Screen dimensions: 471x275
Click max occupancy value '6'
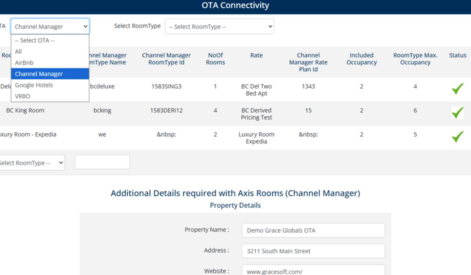click(x=415, y=110)
